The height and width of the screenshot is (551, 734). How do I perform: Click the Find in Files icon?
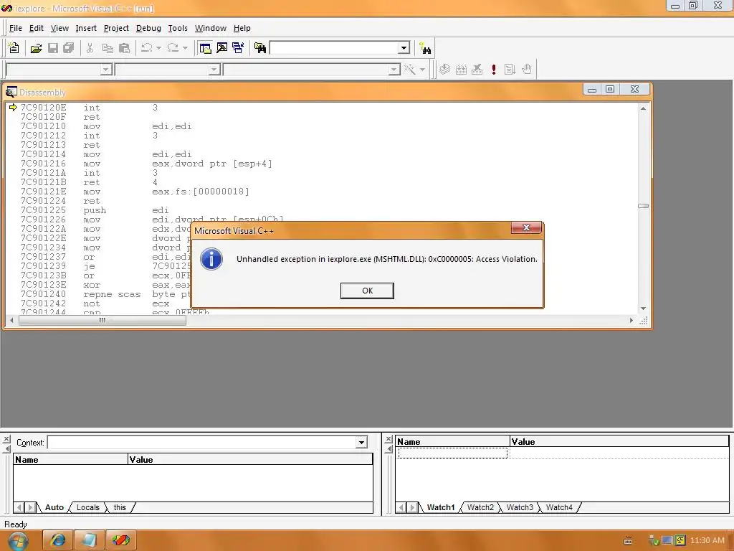259,48
